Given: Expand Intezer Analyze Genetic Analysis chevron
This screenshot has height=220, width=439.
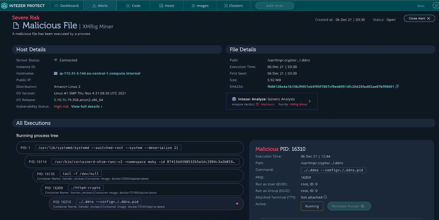Looking at the screenshot, I should click(310, 101).
